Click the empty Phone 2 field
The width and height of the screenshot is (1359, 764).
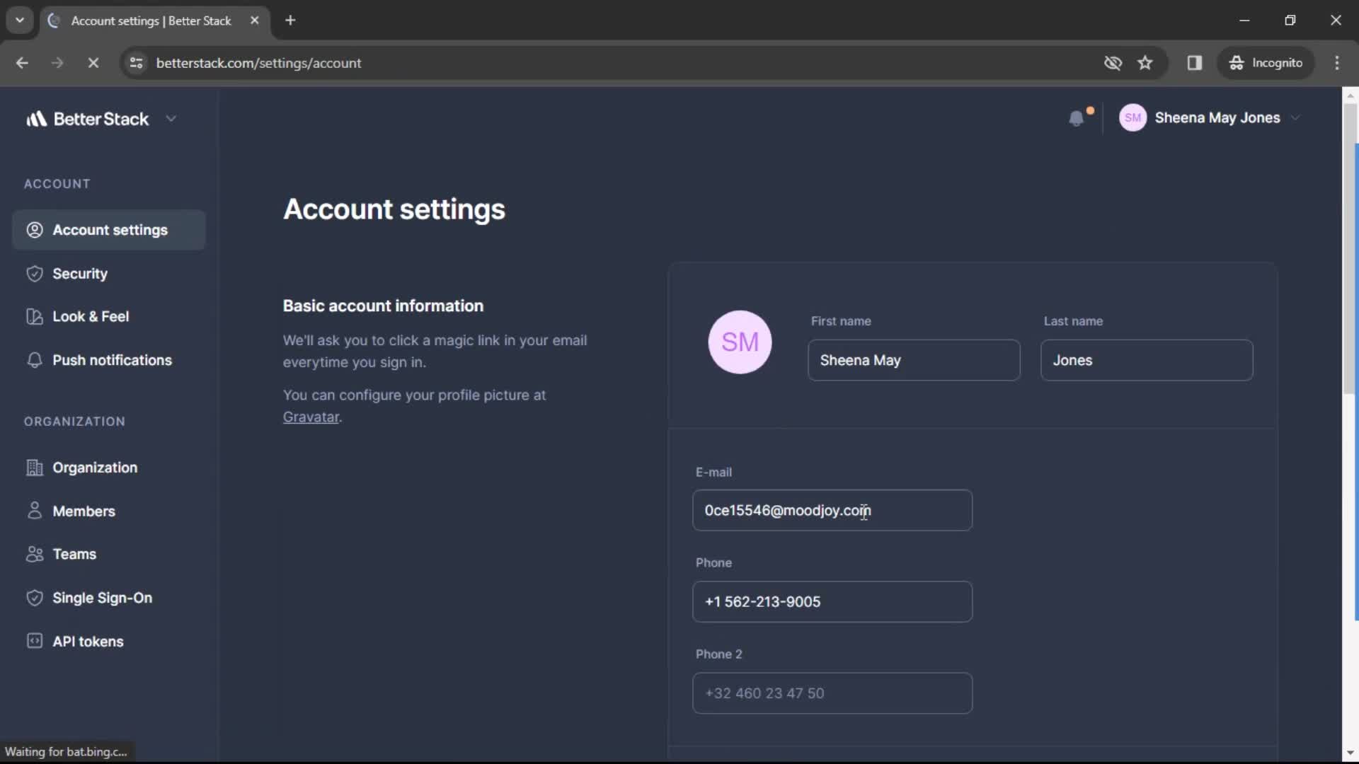point(832,693)
